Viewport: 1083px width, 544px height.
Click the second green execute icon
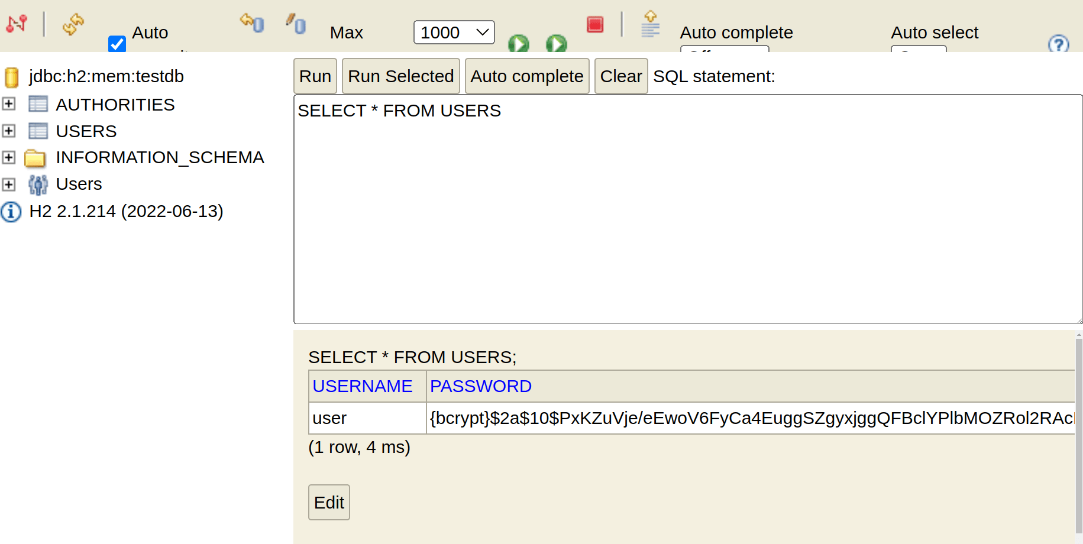coord(555,44)
